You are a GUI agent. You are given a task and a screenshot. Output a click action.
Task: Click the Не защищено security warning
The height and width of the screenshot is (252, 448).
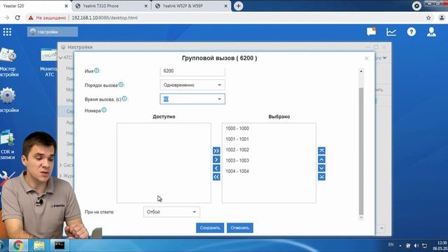[47, 17]
